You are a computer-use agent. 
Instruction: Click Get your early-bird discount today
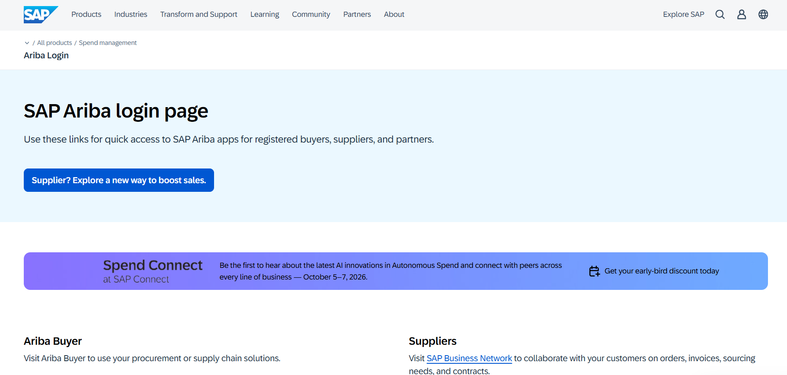tap(662, 271)
